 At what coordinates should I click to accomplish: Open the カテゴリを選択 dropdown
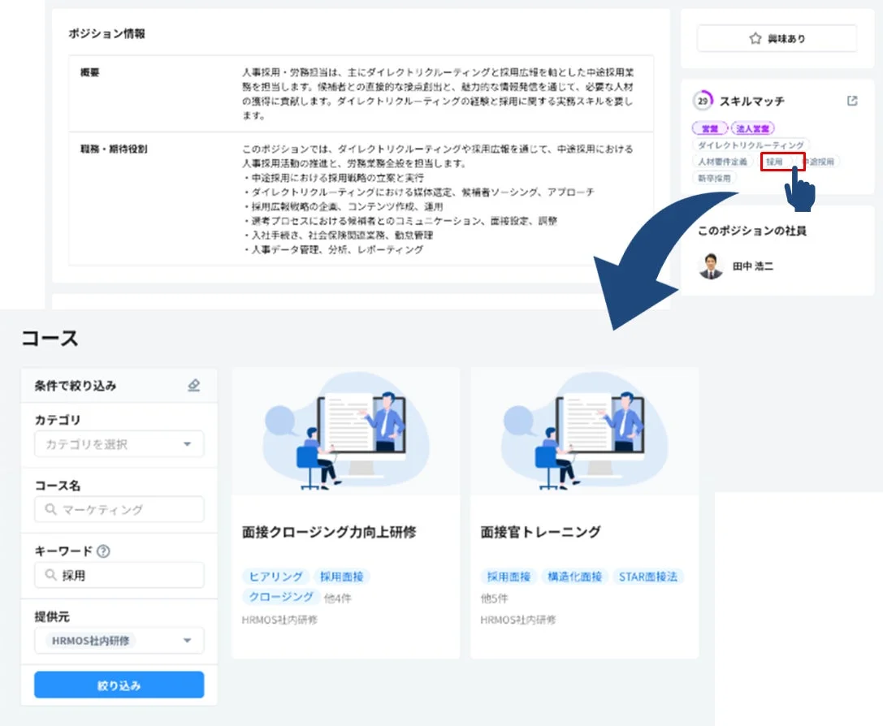119,443
